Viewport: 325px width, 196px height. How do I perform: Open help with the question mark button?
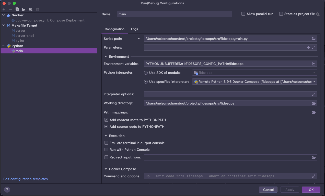click(7, 190)
